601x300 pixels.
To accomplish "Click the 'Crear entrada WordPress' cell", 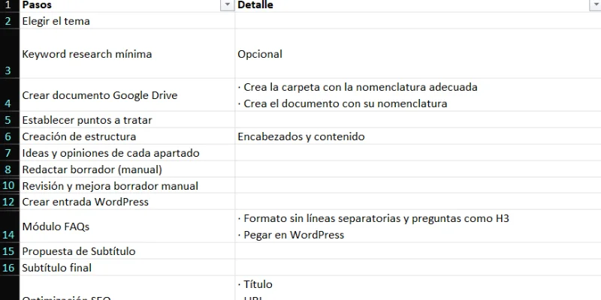I will (x=127, y=202).
